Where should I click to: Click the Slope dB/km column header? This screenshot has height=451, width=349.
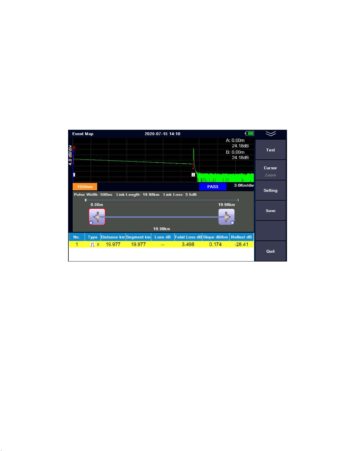click(x=215, y=237)
